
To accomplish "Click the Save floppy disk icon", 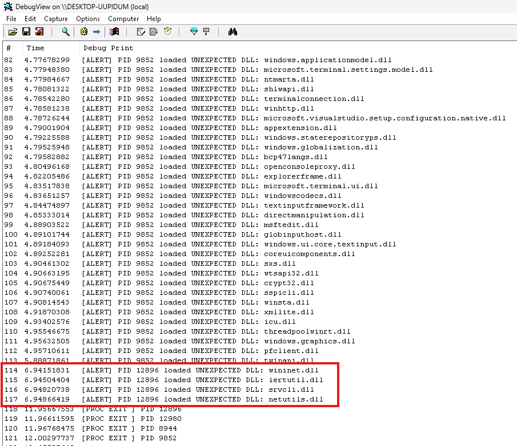I will coord(26,32).
